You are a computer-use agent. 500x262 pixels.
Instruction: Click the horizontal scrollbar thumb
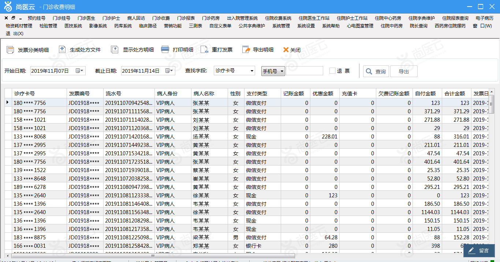(153, 256)
